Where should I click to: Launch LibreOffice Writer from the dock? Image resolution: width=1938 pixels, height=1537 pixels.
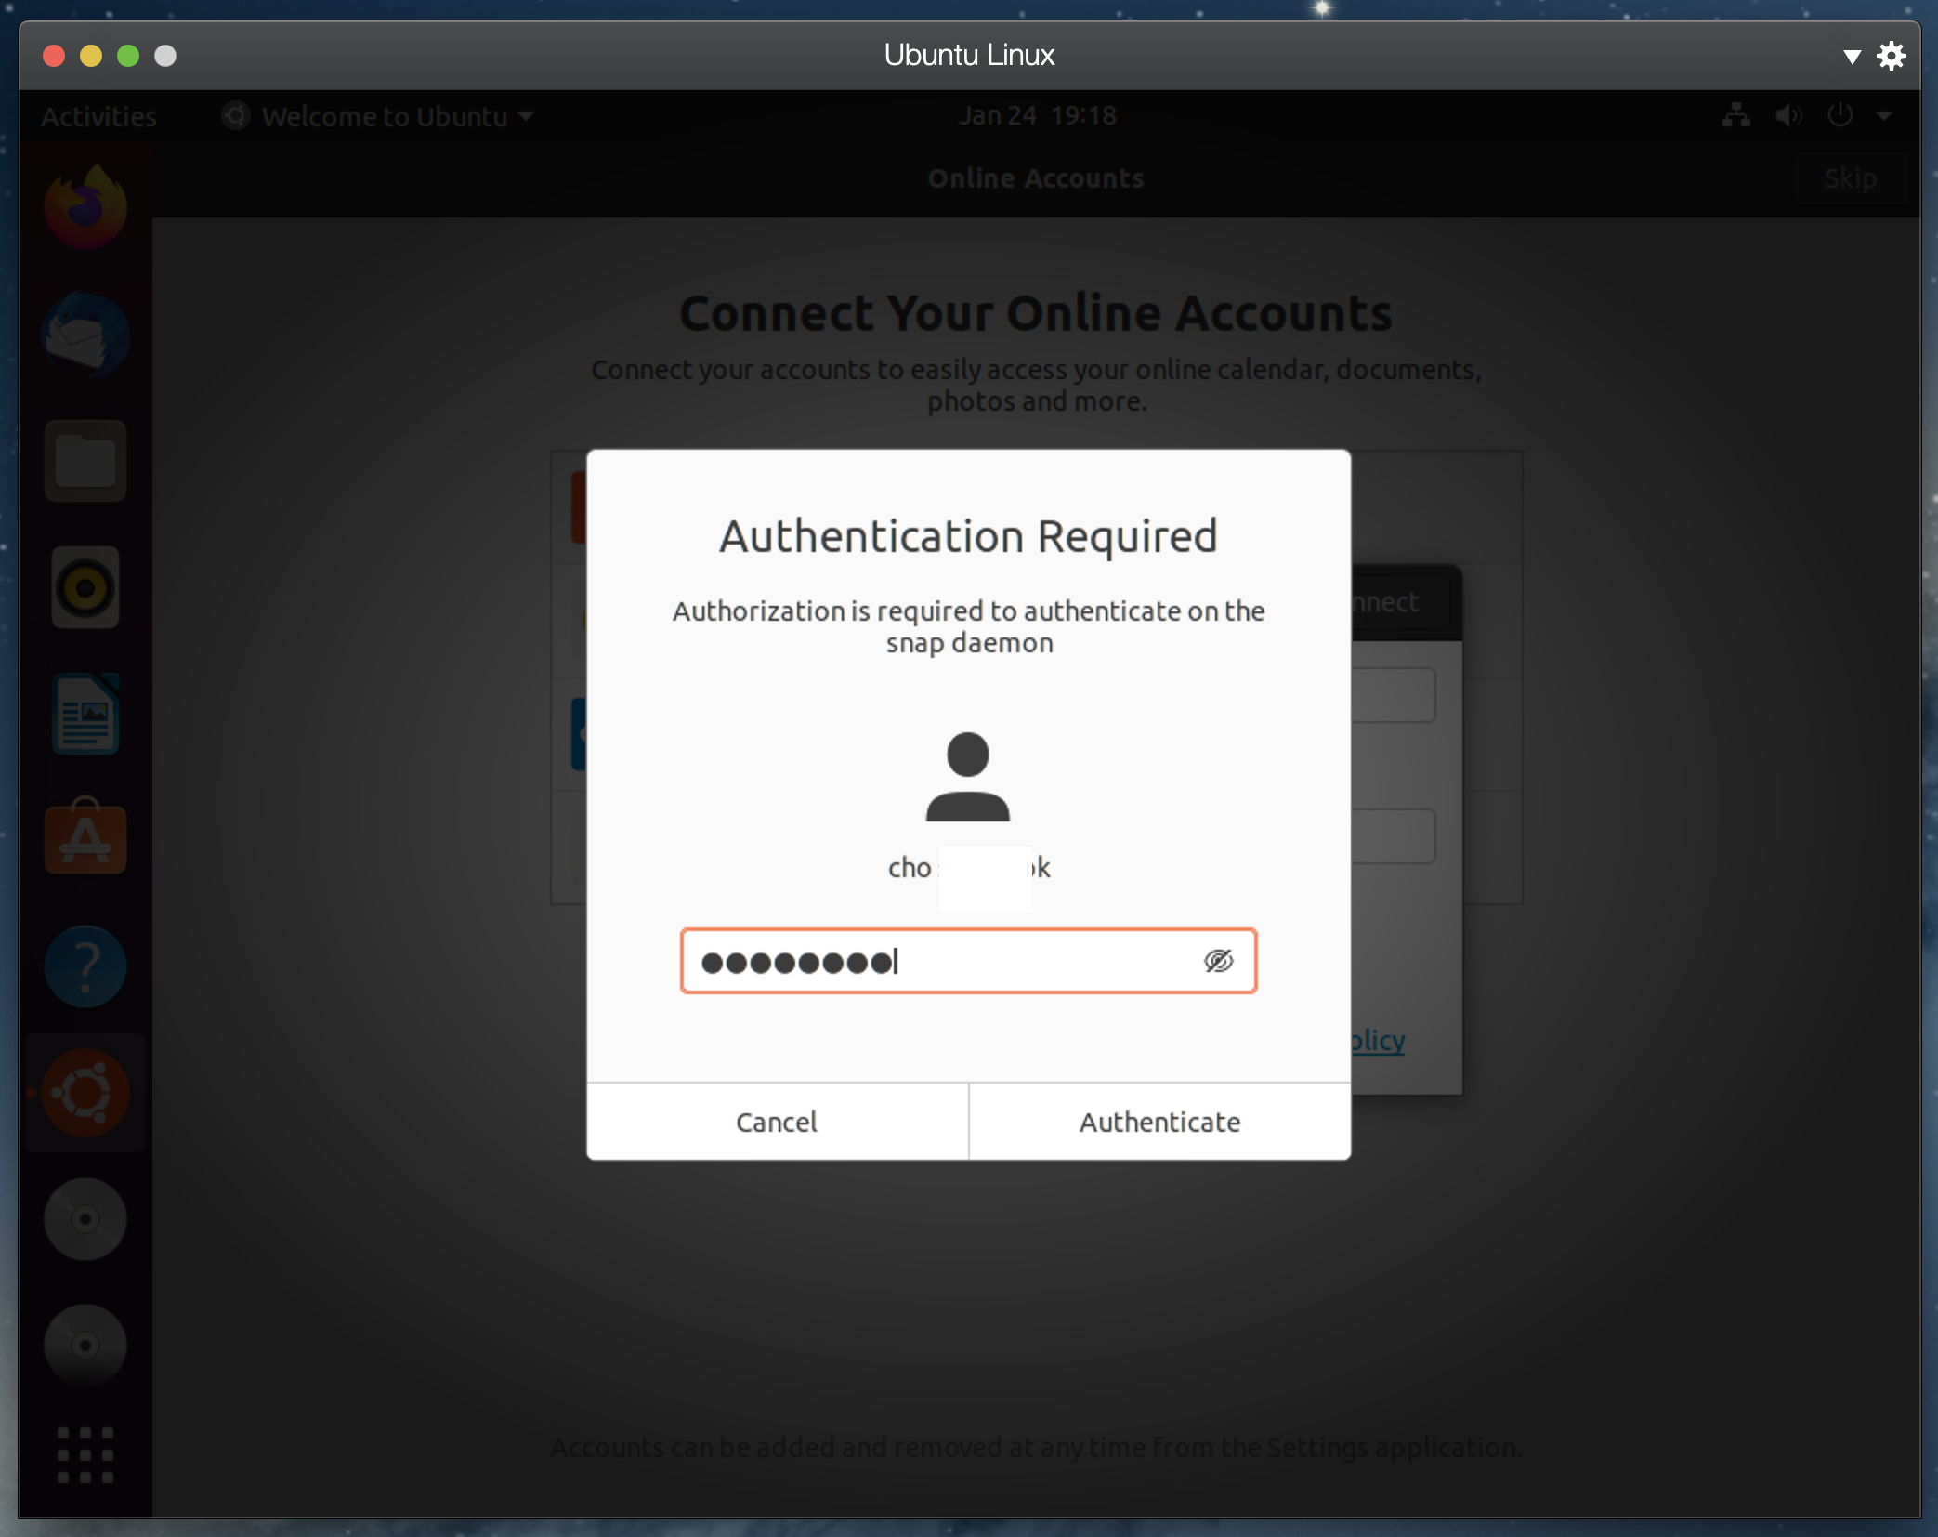tap(85, 714)
